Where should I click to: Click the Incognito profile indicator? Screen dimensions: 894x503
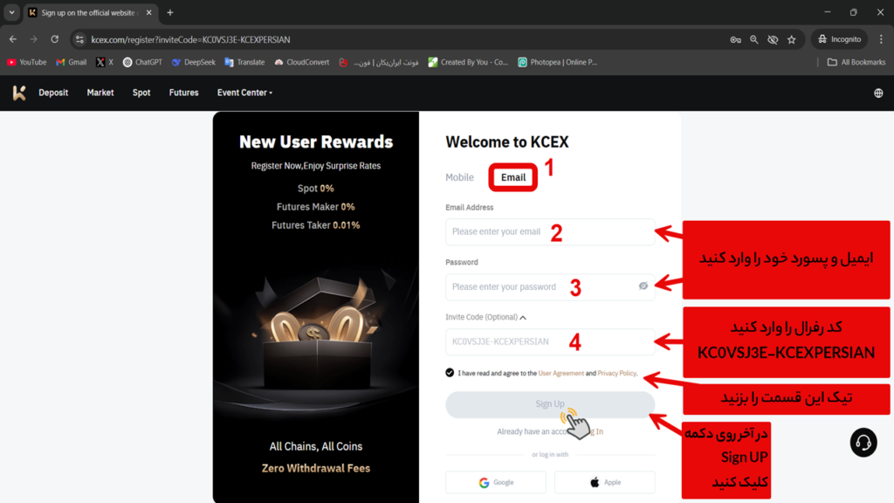pos(838,38)
